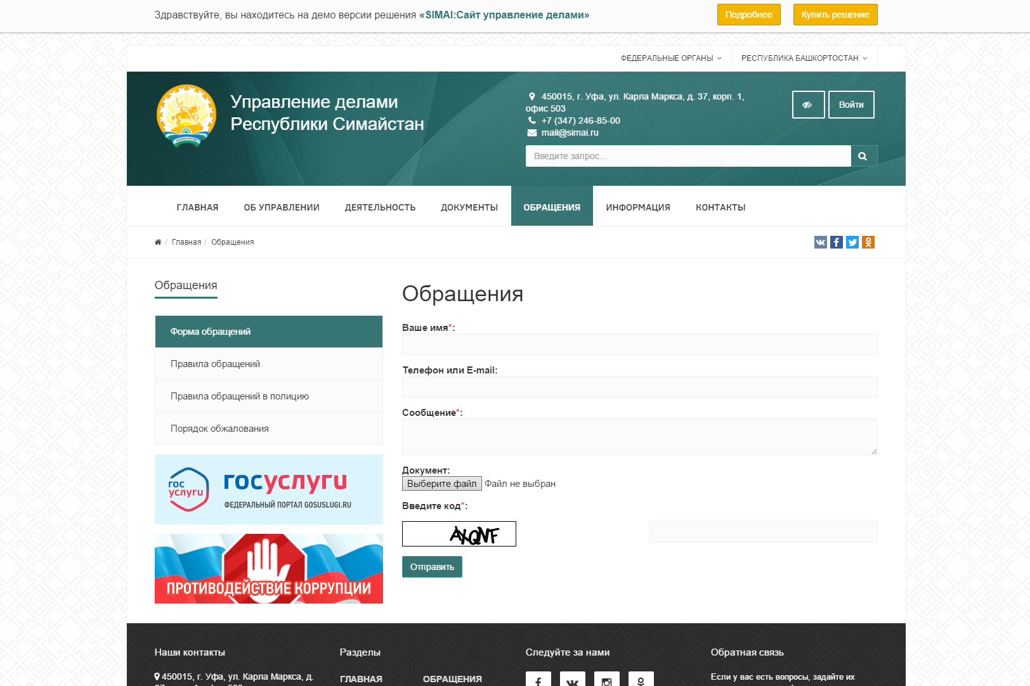Click the Госуслуги banner
The height and width of the screenshot is (686, 1030).
pyautogui.click(x=269, y=489)
